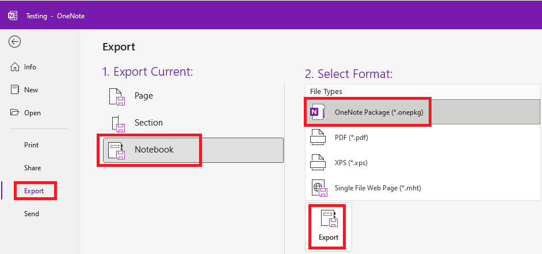Open the Send menu item
Screen dimensions: 542x254
point(32,214)
